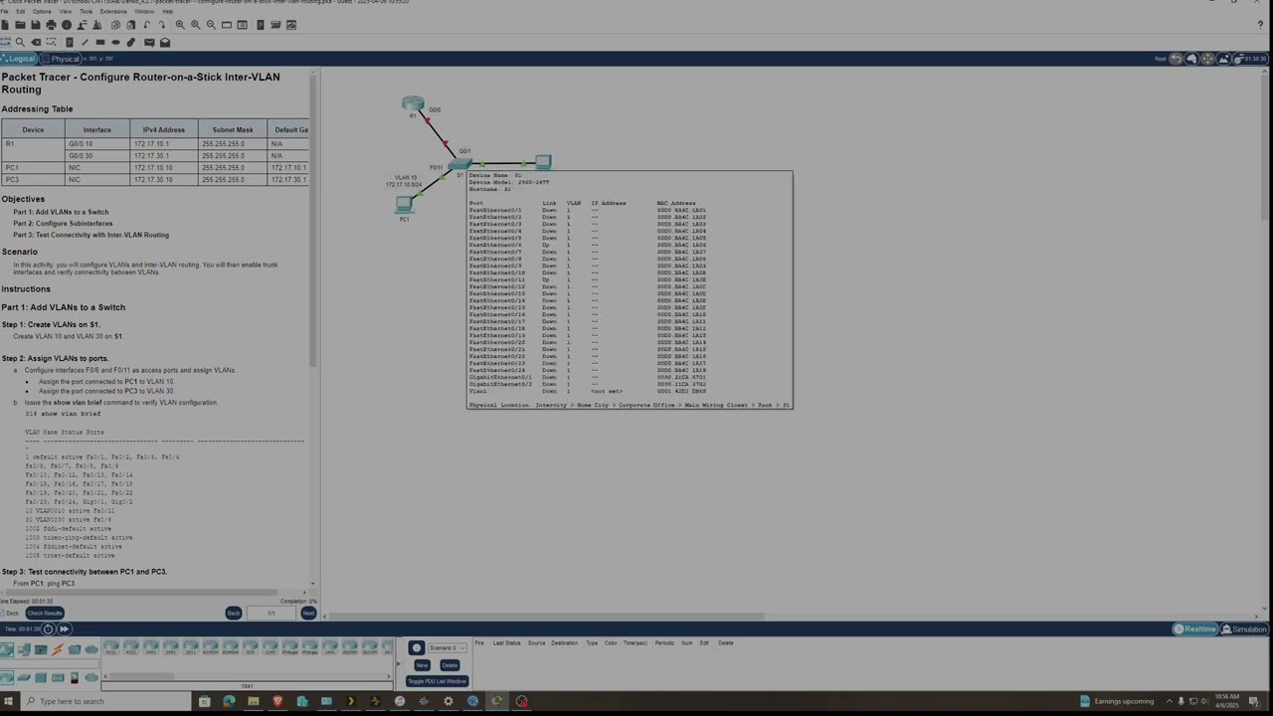Click Delete scenario button
Viewport: 1273px width, 716px height.
[x=450, y=665]
